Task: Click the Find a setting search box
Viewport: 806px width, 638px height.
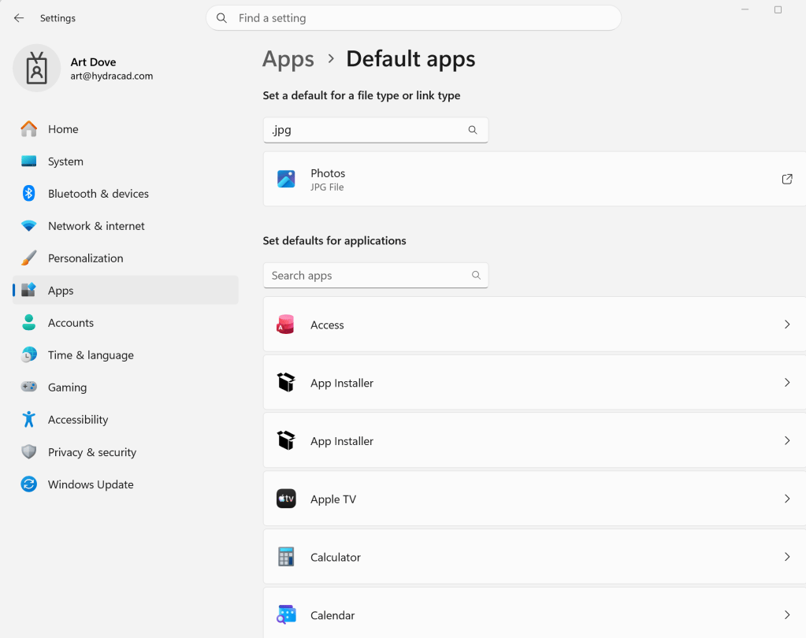Action: point(414,18)
